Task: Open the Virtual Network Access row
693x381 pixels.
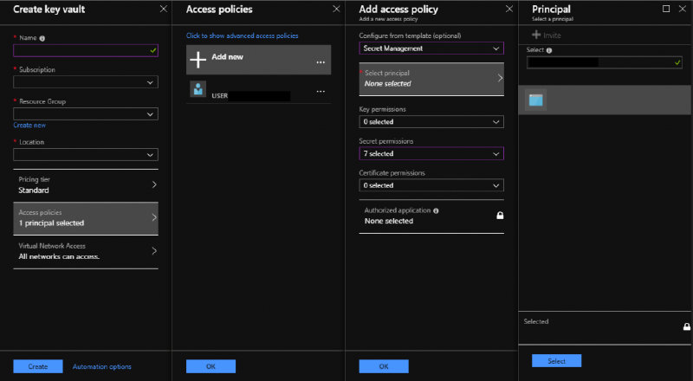Action: 86,251
